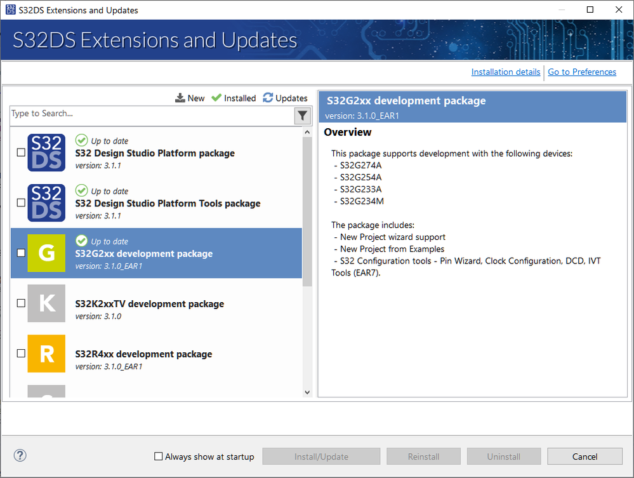Viewport: 634px width, 478px height.
Task: Check the S32 Design Studio Platform package checkbox
Action: point(21,152)
